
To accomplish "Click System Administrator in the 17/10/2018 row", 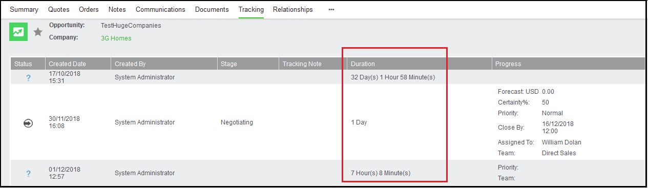I will pyautogui.click(x=144, y=77).
